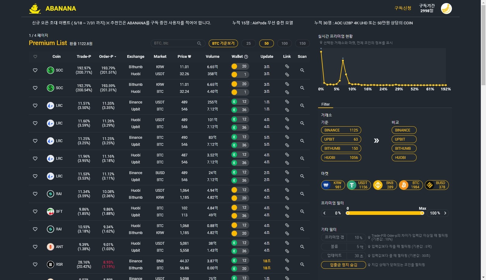Click the RSR coin icon

coord(51,264)
